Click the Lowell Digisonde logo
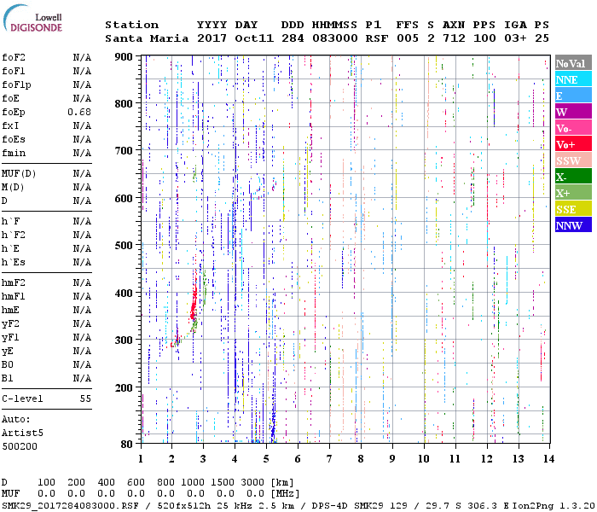This screenshot has height=512, width=597. tap(32, 18)
